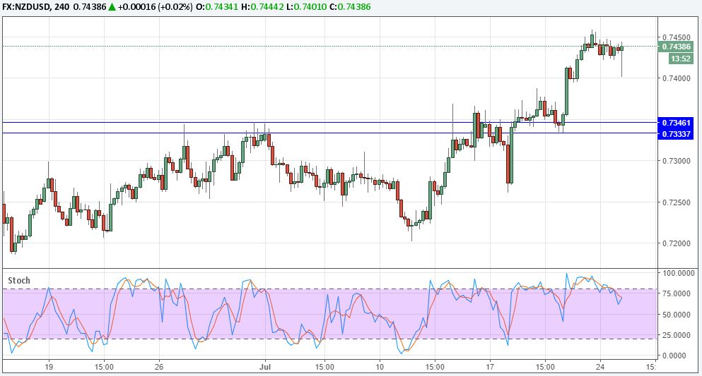Click the open value O:0.74341
The height and width of the screenshot is (376, 702).
[x=217, y=7]
